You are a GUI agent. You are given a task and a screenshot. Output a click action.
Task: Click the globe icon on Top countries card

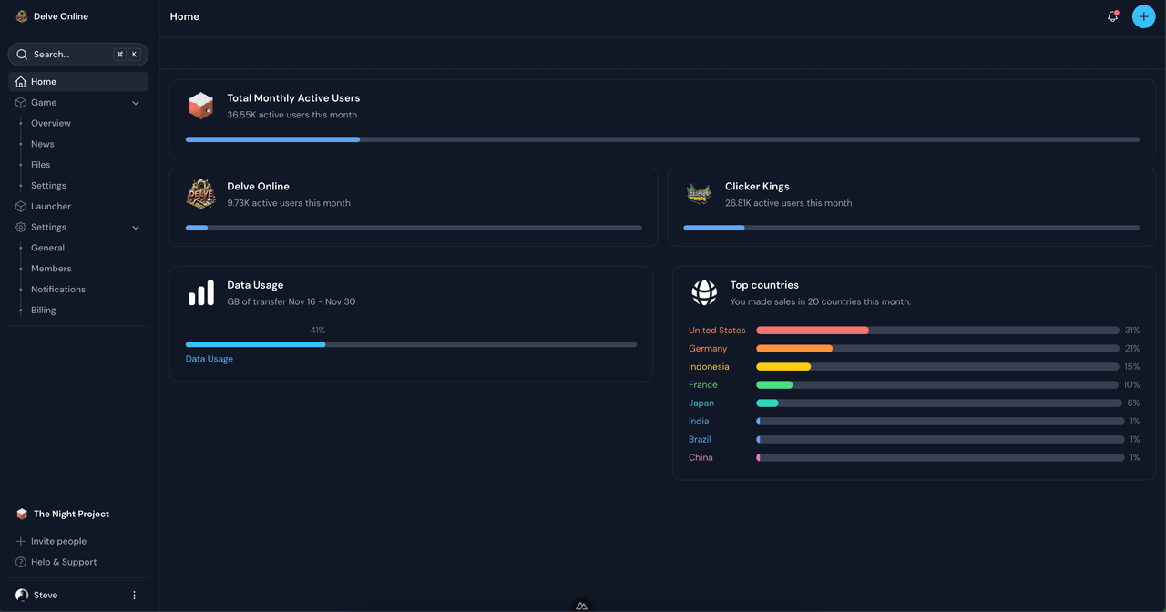703,292
